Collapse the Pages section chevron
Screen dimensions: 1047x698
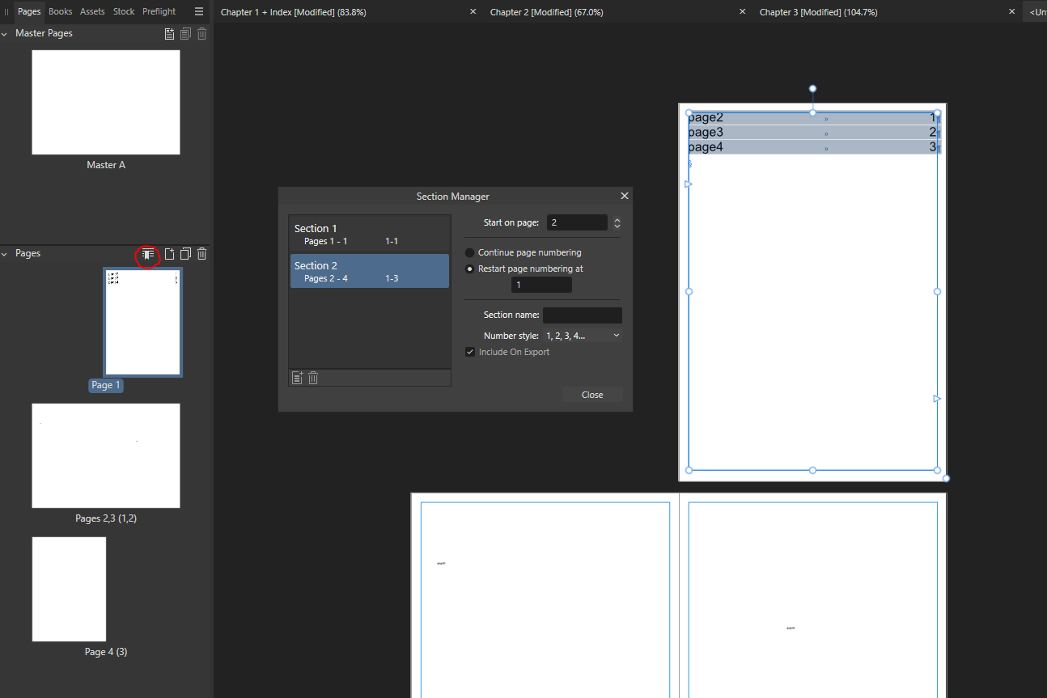(5, 254)
